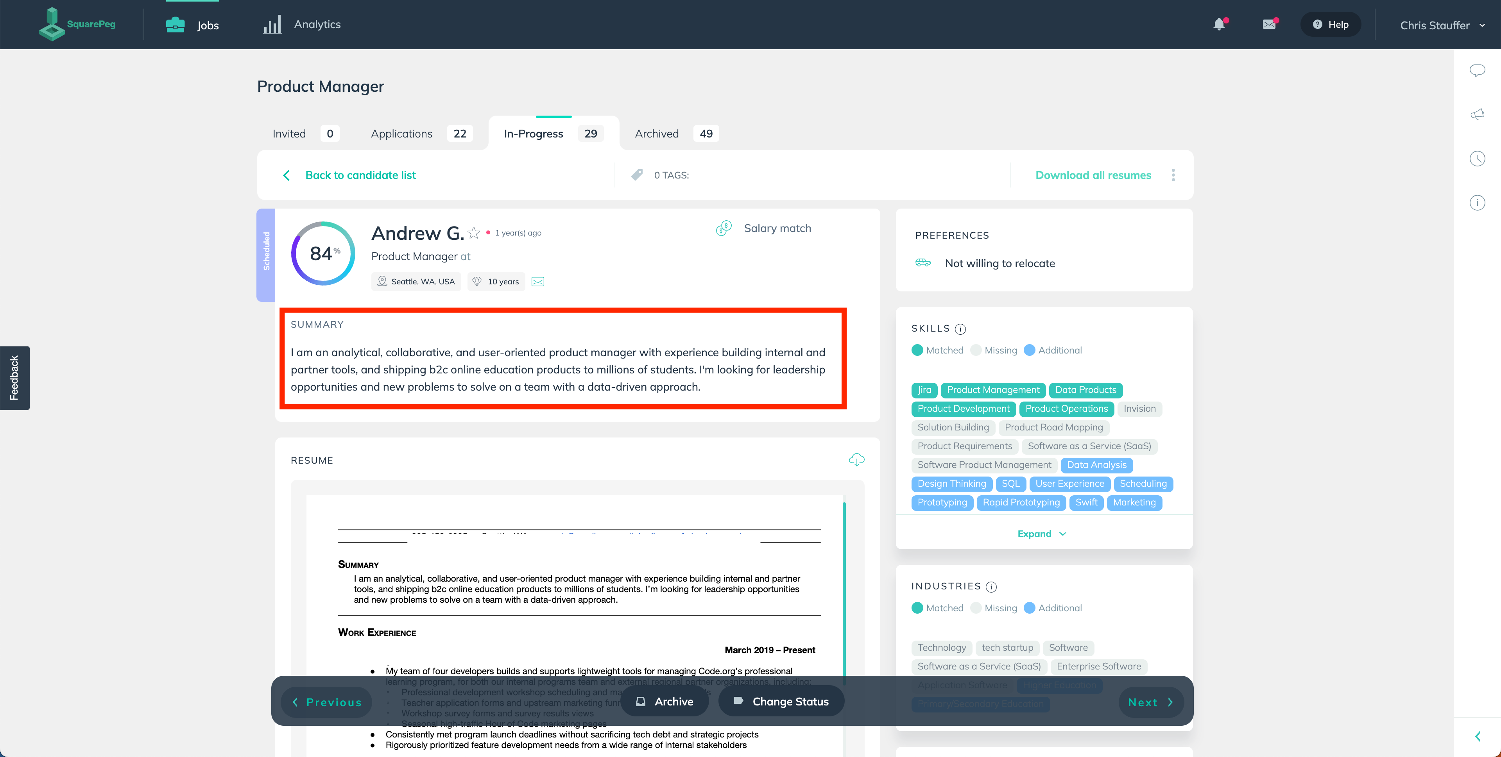The width and height of the screenshot is (1501, 757).
Task: Open the chat bubble sidebar icon
Action: coord(1477,70)
